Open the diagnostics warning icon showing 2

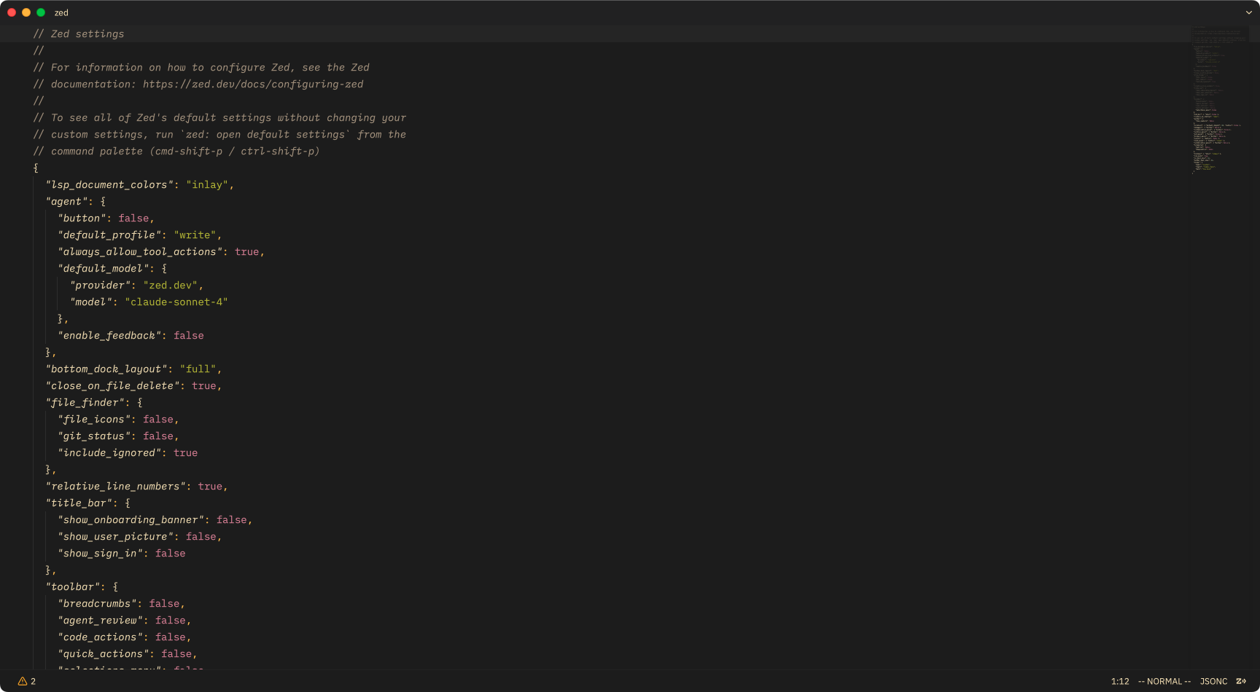(x=27, y=681)
